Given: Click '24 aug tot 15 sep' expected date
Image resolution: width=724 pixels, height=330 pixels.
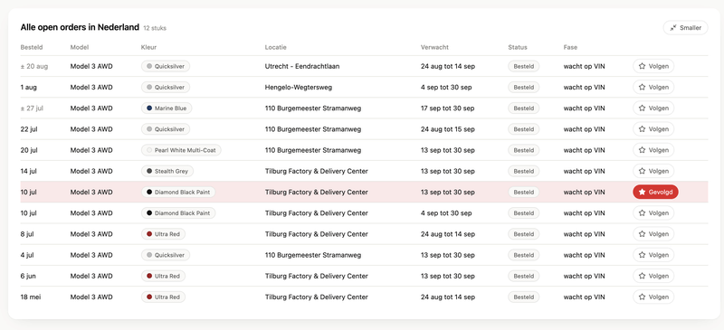Looking at the screenshot, I should (447, 129).
